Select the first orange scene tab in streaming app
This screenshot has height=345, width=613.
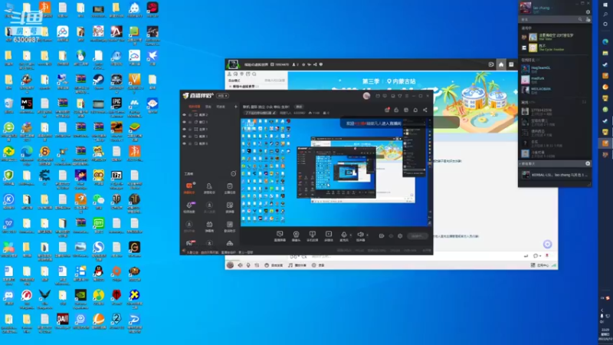coord(194,107)
